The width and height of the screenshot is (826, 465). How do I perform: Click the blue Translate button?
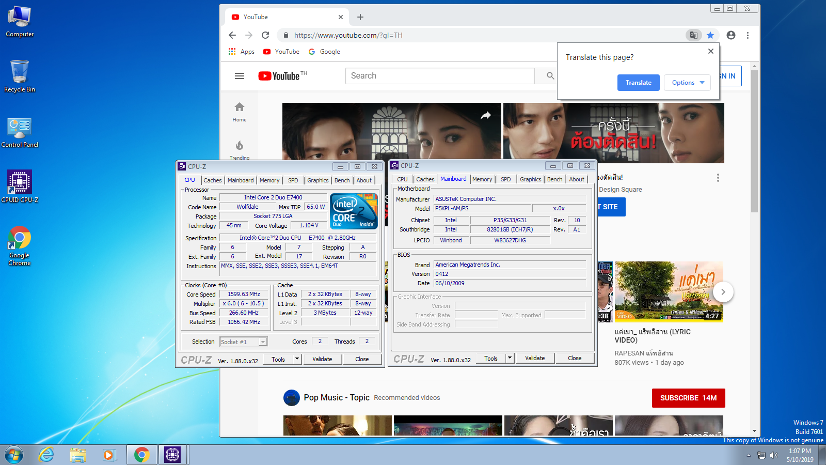point(639,83)
